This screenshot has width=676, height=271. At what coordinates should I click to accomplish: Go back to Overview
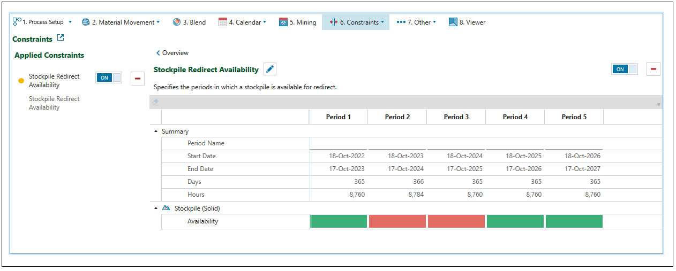(x=172, y=53)
